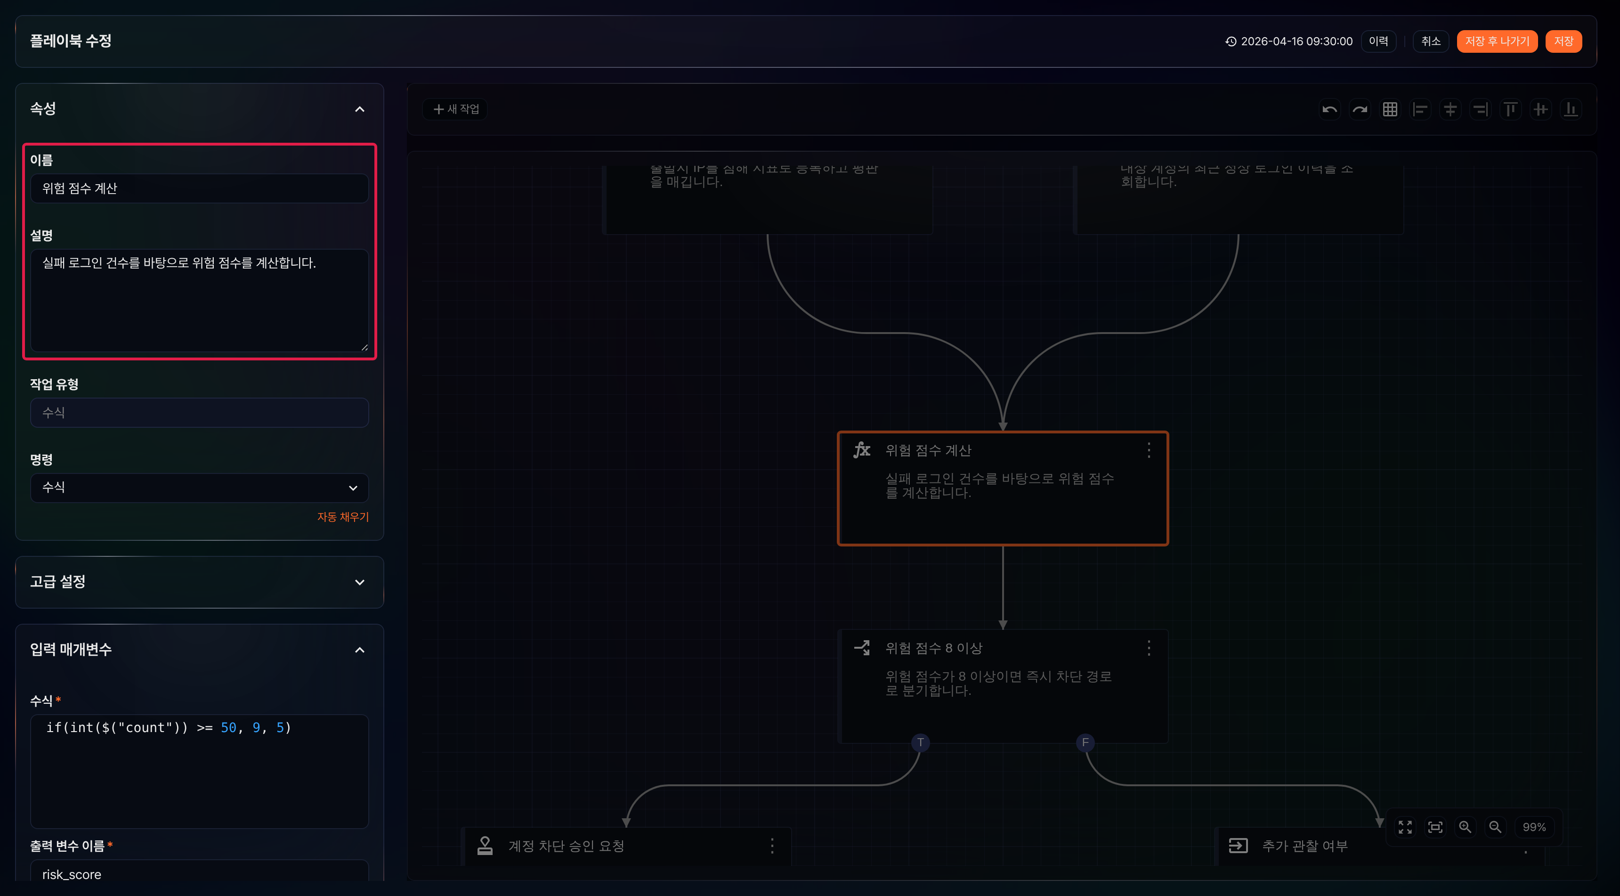Click description text of 위험 점수 8 이상 node
Image resolution: width=1620 pixels, height=896 pixels.
(999, 684)
